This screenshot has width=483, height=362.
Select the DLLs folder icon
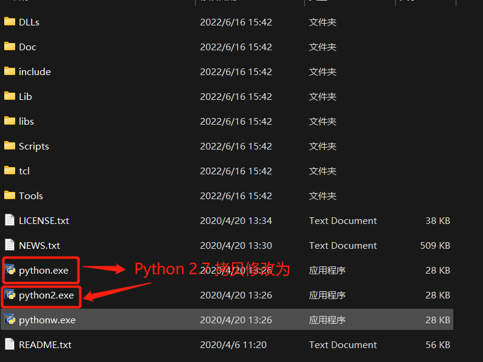[10, 22]
